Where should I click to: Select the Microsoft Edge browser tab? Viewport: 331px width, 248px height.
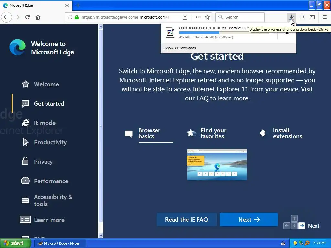click(x=36, y=5)
